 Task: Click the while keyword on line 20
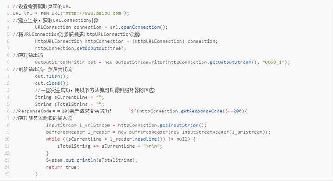point(53,139)
